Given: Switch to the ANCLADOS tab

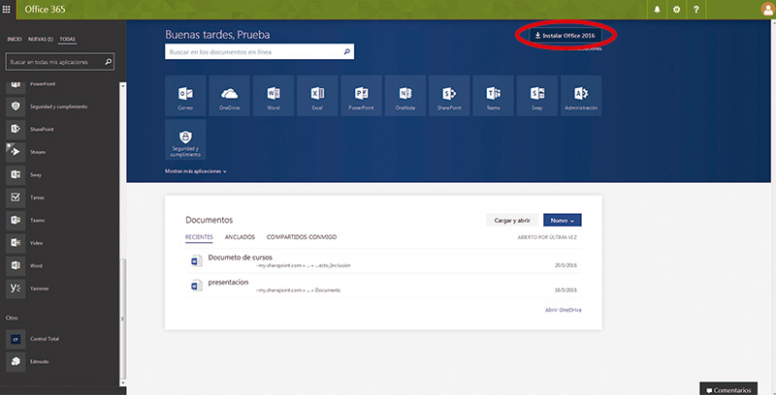Looking at the screenshot, I should click(x=240, y=236).
